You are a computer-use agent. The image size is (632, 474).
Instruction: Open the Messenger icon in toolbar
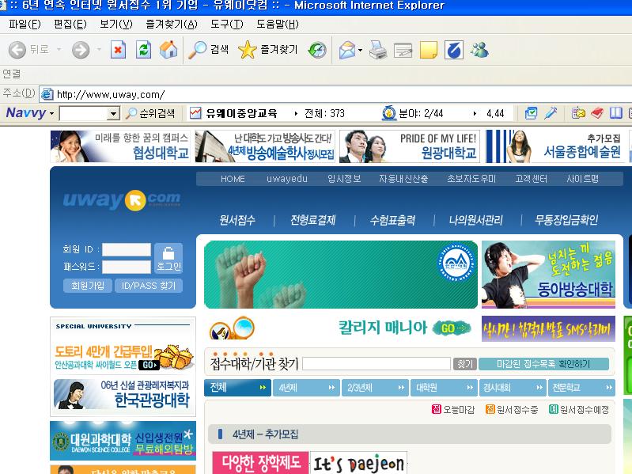click(479, 51)
